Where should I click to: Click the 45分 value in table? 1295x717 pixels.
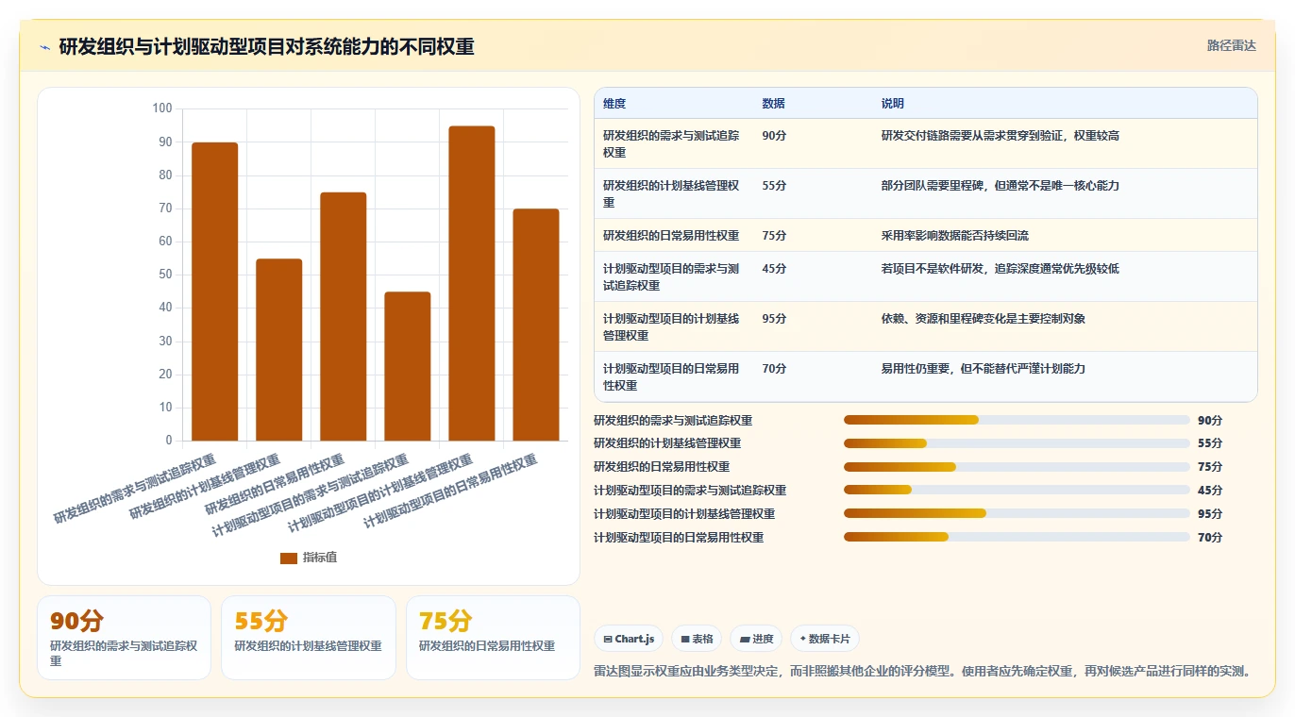[x=774, y=269]
